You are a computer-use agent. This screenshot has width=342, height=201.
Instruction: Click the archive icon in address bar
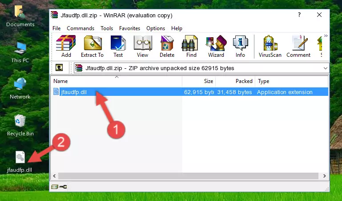click(79, 68)
